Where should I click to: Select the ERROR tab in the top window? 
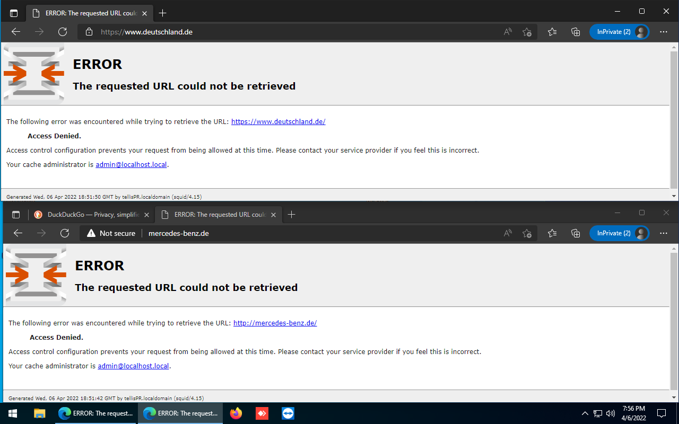(x=88, y=13)
